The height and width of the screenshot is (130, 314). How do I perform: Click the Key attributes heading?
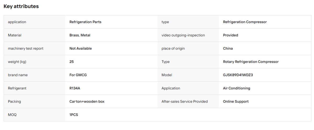(x=21, y=7)
